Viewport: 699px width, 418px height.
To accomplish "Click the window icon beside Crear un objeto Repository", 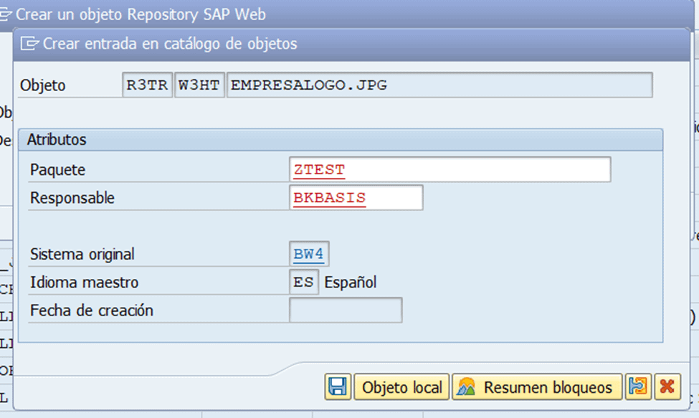I will (x=6, y=14).
